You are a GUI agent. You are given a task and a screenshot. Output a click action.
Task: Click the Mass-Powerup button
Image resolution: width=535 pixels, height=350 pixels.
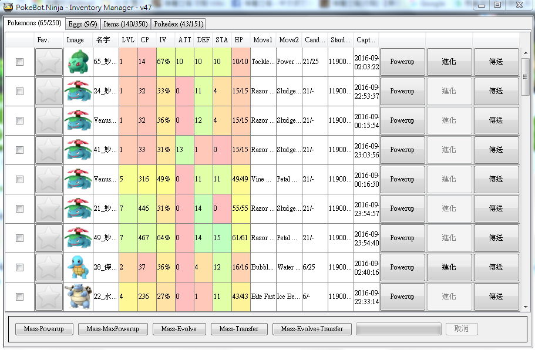click(44, 329)
